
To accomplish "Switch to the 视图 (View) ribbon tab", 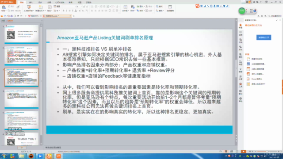I will (x=80, y=2).
